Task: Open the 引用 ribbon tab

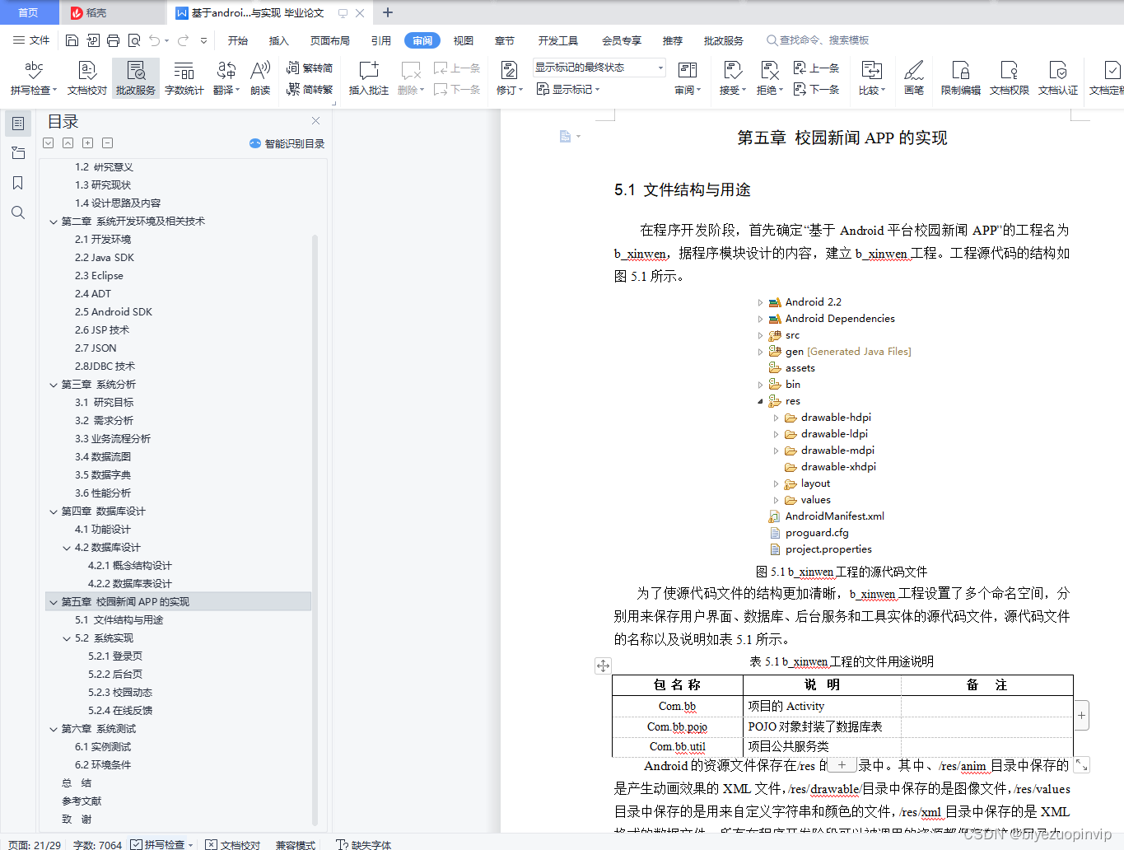Action: 381,40
